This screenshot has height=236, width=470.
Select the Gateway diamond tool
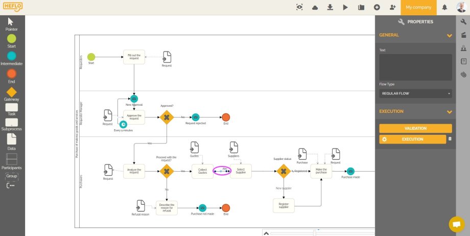(11, 92)
